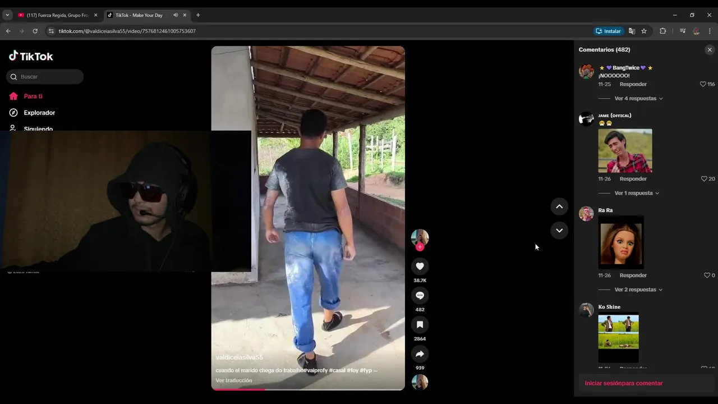Screen dimensions: 718x404
Task: Like the video with the heart icon
Action: [x=420, y=266]
